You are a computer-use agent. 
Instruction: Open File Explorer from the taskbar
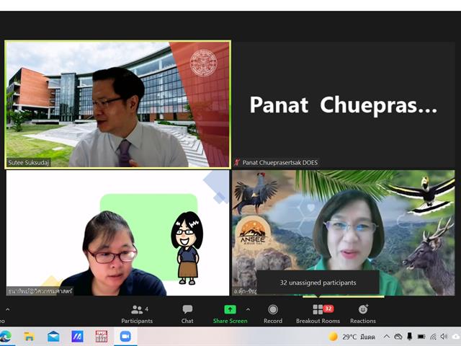(x=29, y=337)
